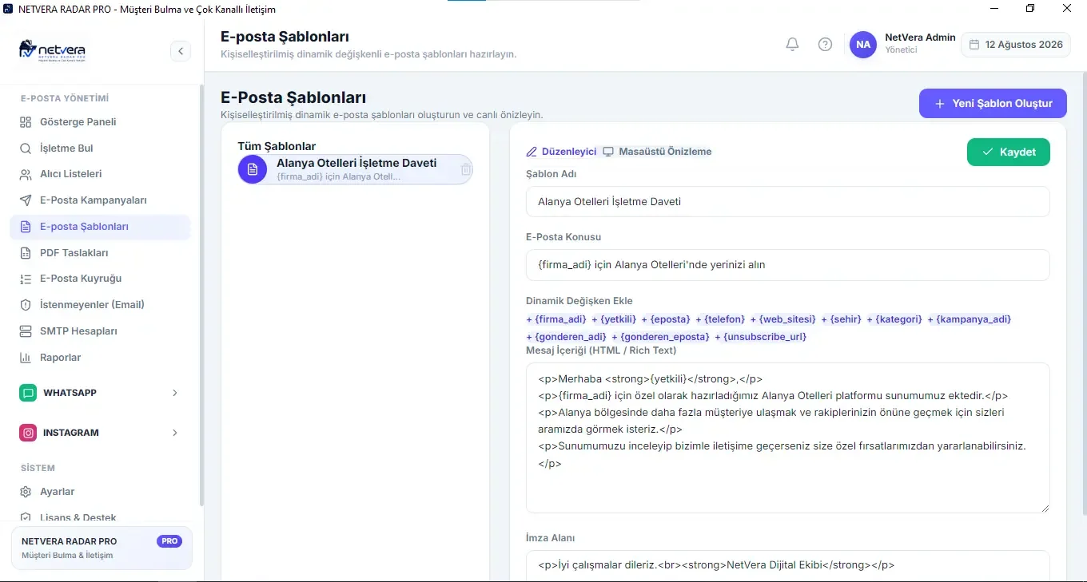
Task: Insert the {sehir} variable
Action: click(x=842, y=319)
